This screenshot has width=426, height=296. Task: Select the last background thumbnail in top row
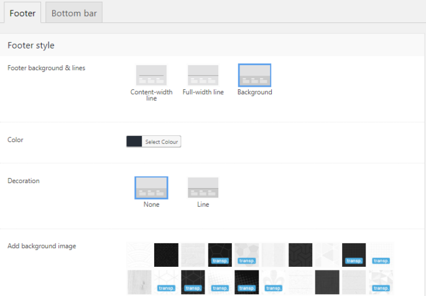point(381,254)
